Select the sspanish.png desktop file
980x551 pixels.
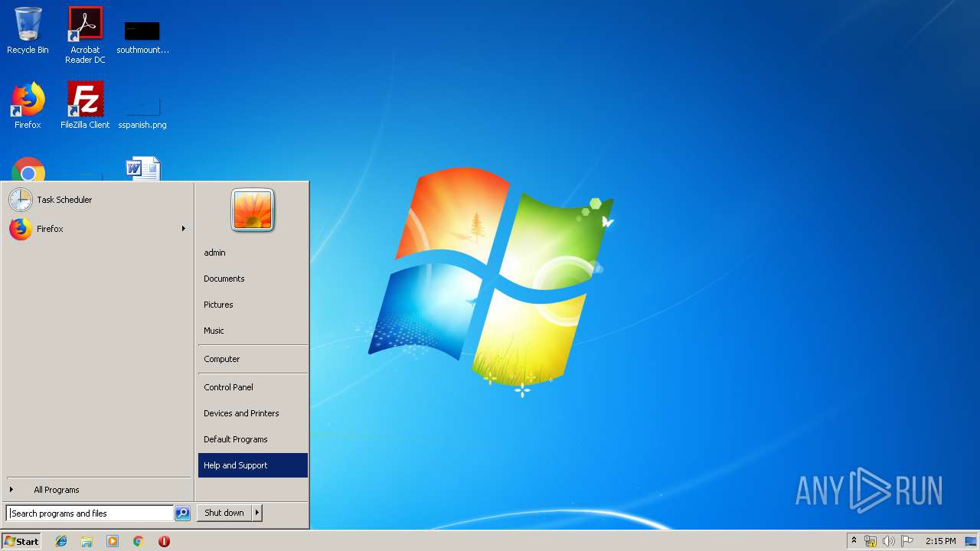(x=142, y=111)
